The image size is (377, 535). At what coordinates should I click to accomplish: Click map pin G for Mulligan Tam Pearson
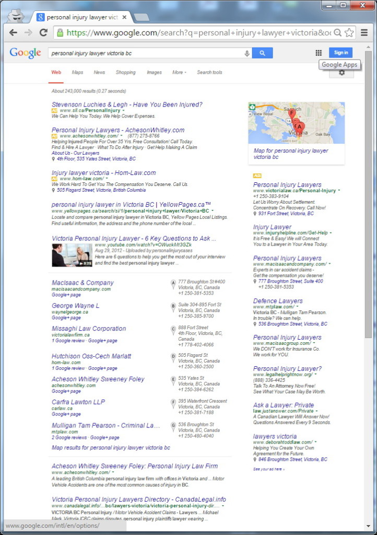coord(173,426)
